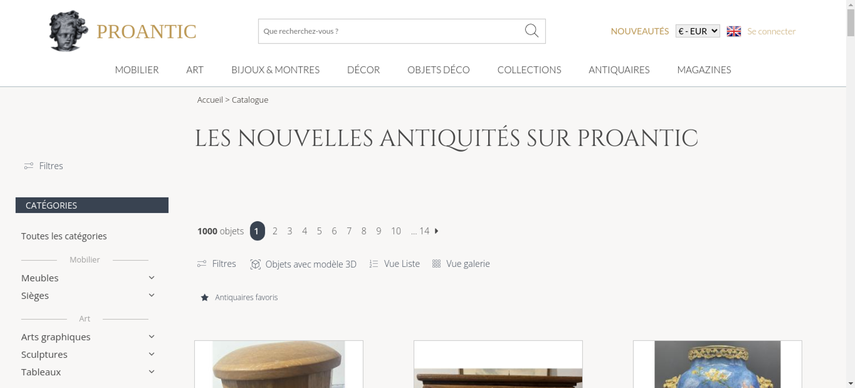This screenshot has width=855, height=388.
Task: Open the EUR currency dropdown
Action: point(698,31)
